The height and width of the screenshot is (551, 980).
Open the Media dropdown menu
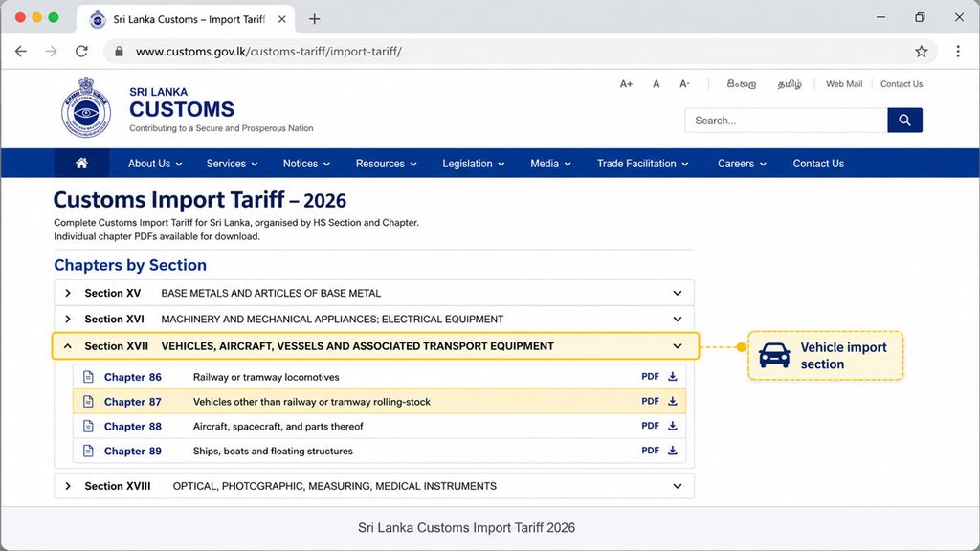550,163
